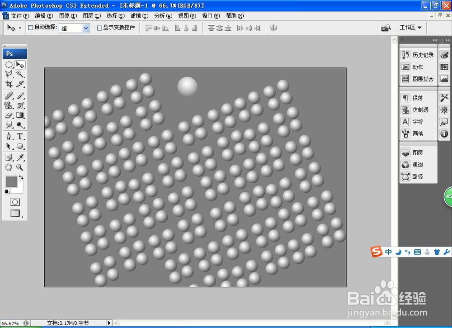
Task: Open the 动作 panel
Action: (418, 67)
